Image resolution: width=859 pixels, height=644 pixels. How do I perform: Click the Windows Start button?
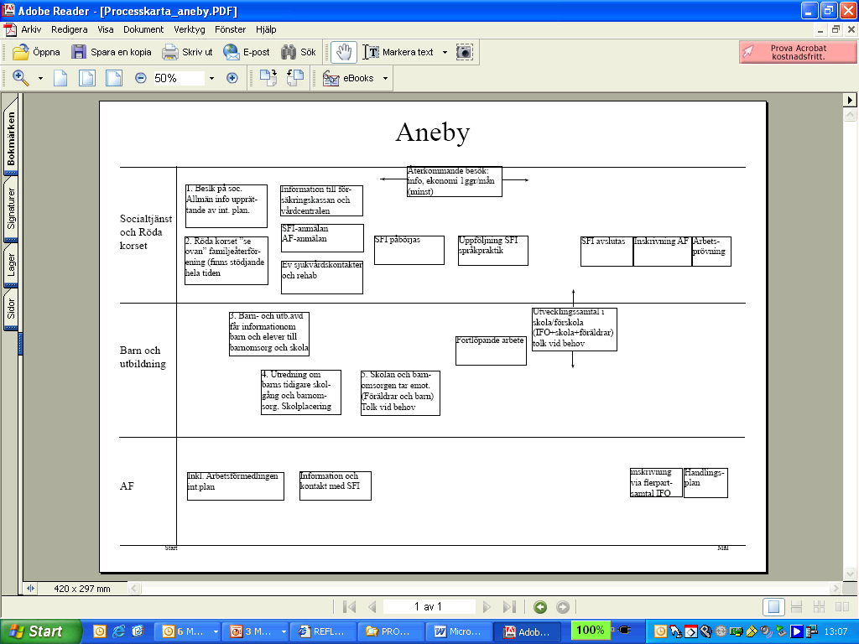coord(41,631)
